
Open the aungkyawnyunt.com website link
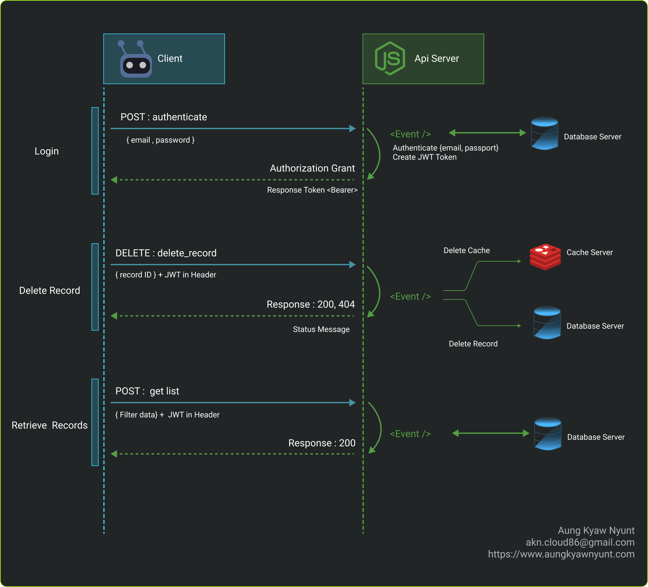[561, 554]
